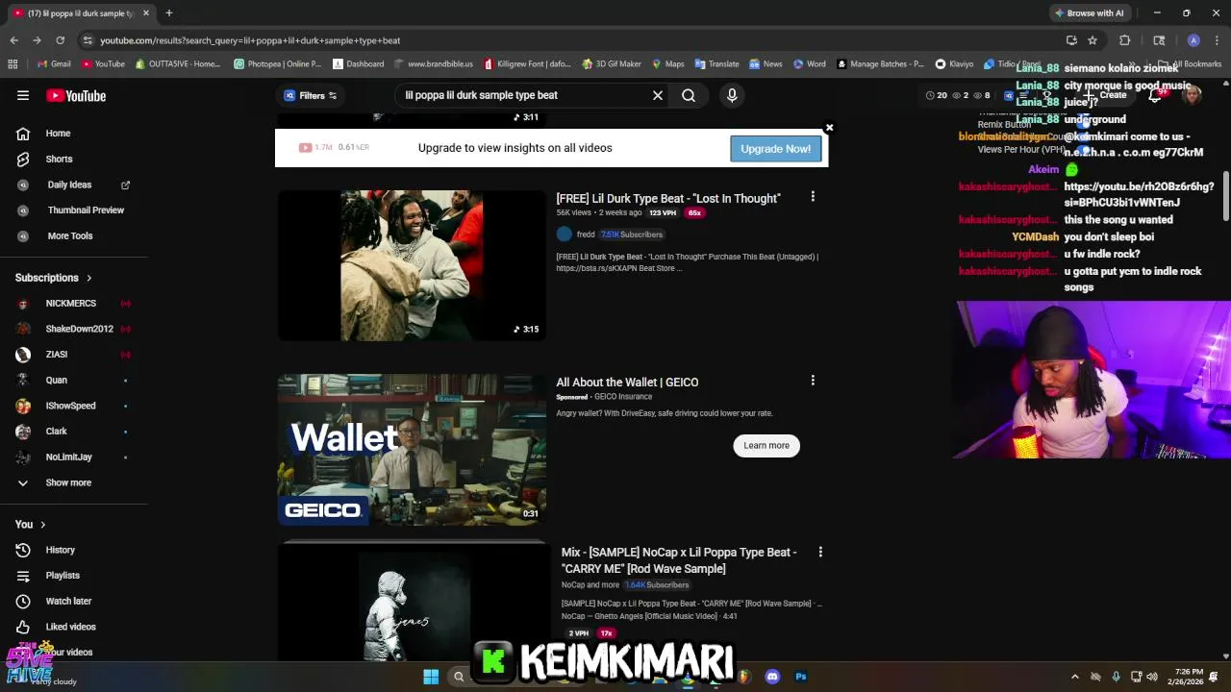The image size is (1231, 692).
Task: Run the search with the magnifier button
Action: (x=689, y=95)
